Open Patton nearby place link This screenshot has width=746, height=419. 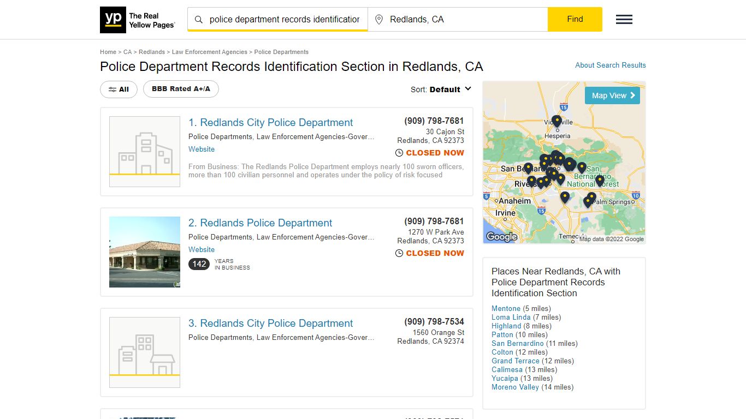(502, 334)
